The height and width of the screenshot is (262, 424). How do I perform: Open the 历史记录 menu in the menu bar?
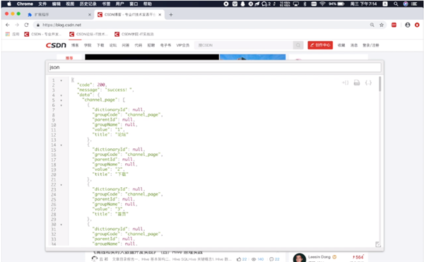[88, 4]
